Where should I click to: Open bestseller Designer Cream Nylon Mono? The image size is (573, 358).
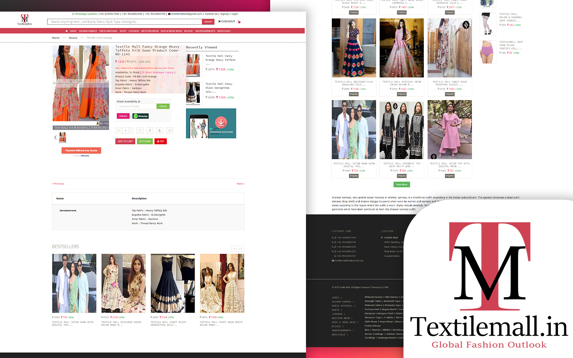123,283
